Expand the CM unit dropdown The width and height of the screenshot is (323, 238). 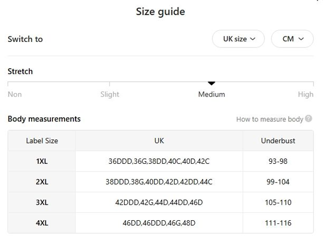pyautogui.click(x=292, y=39)
